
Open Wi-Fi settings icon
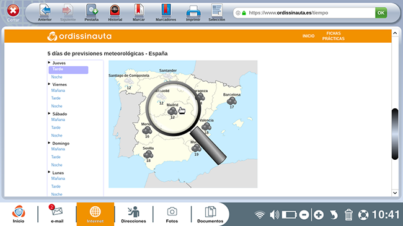[260, 215]
